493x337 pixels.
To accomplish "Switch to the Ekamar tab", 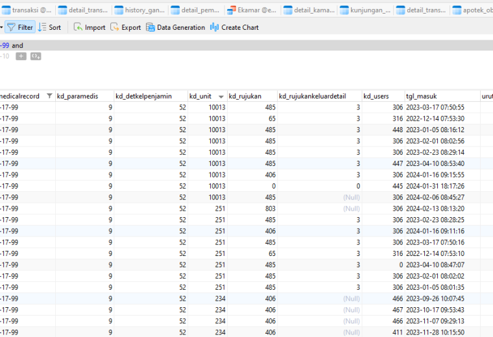I will pos(252,10).
